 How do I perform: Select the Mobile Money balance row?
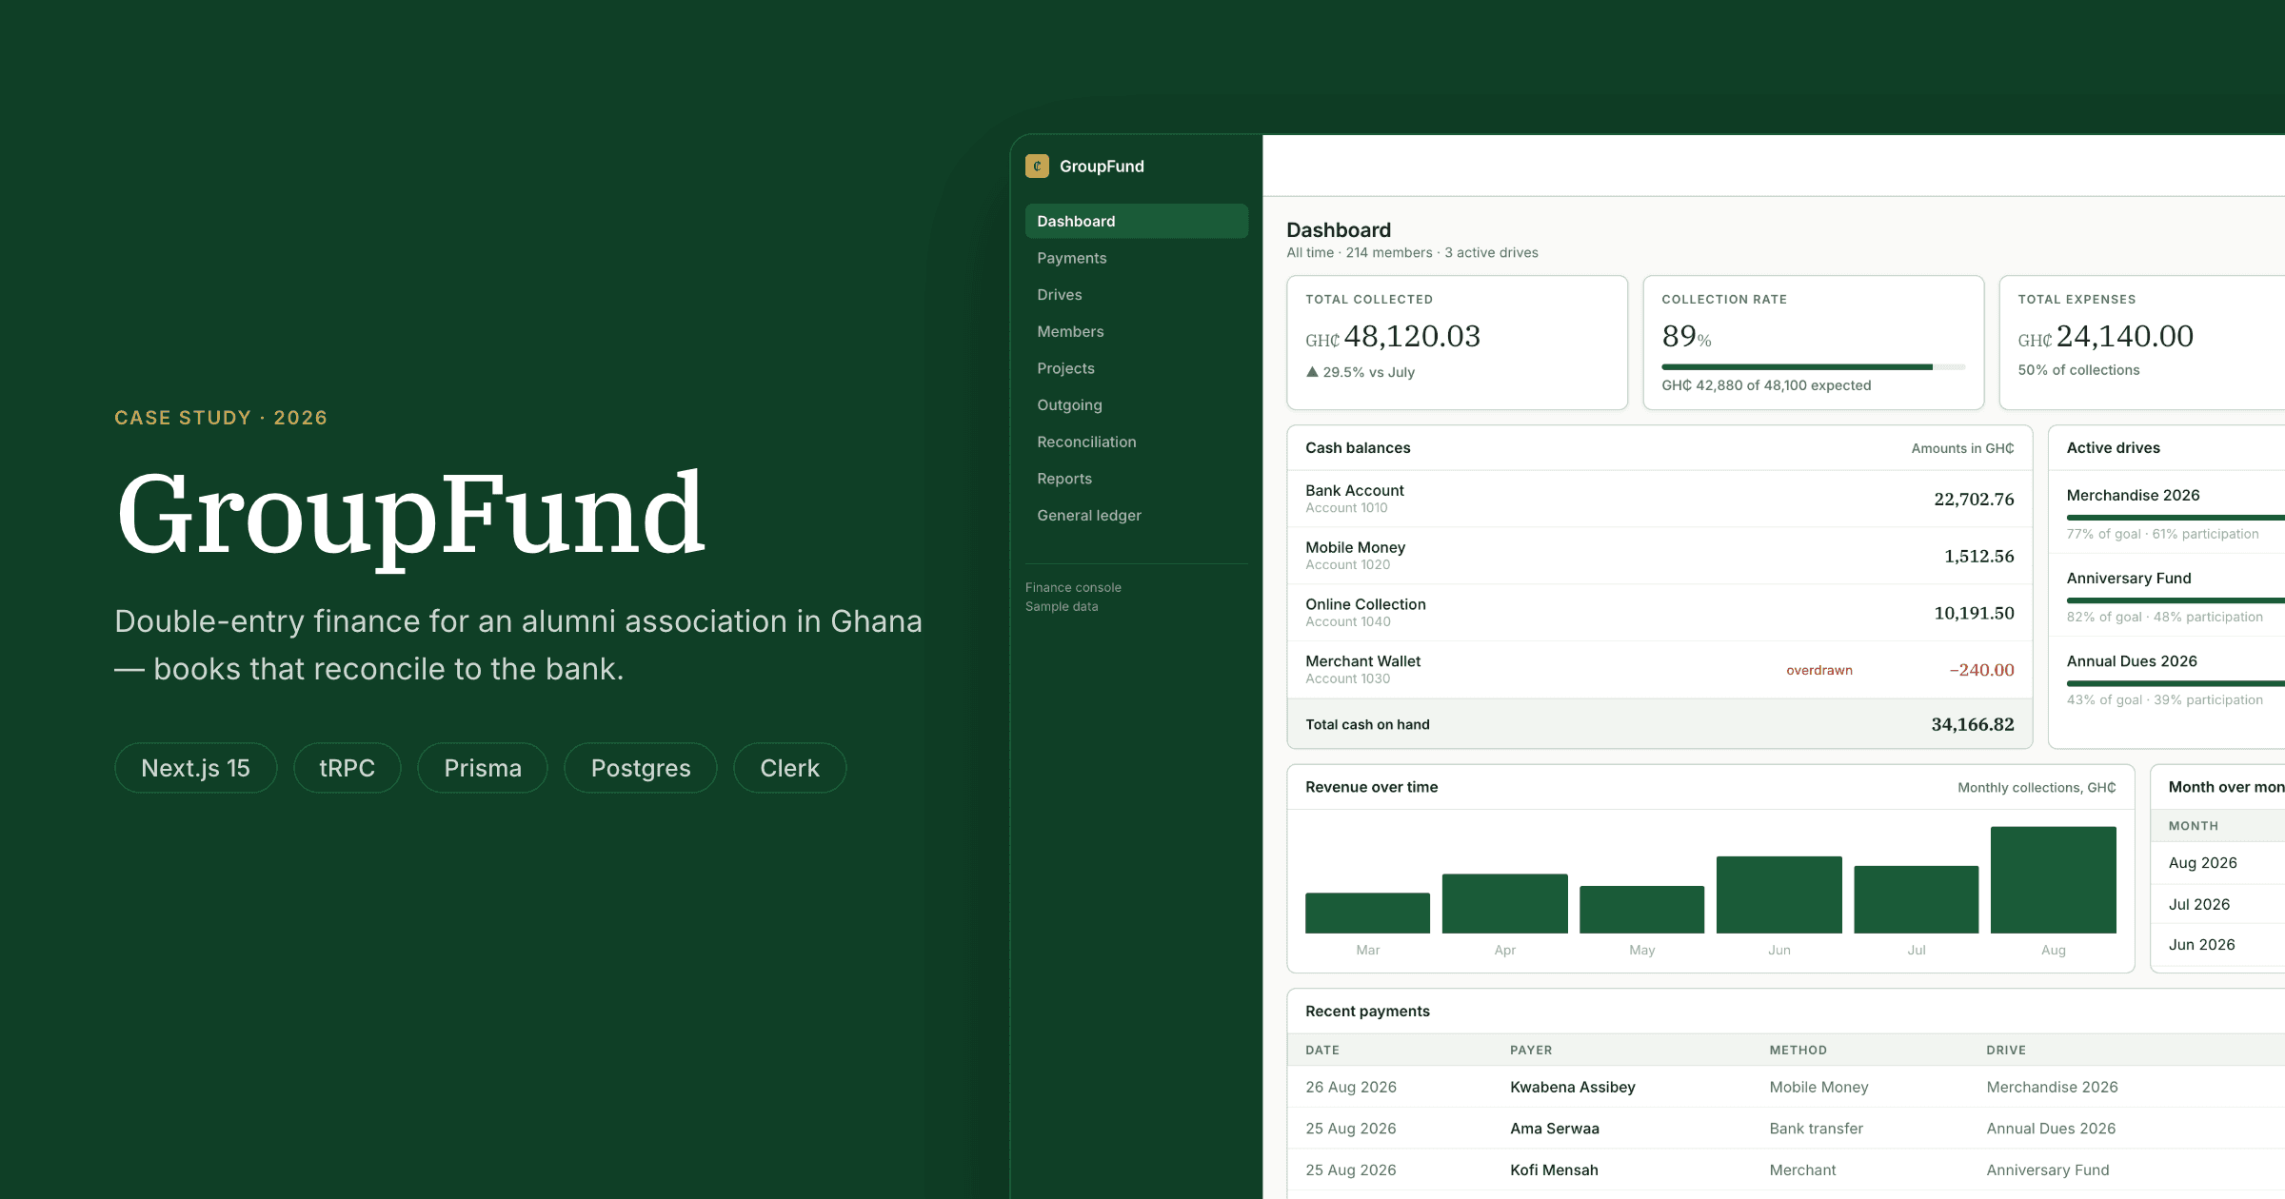1659,556
